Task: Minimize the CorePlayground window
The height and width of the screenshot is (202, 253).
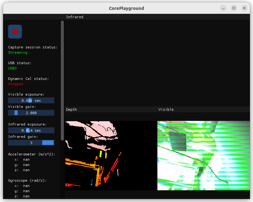Action: pyautogui.click(x=223, y=8)
